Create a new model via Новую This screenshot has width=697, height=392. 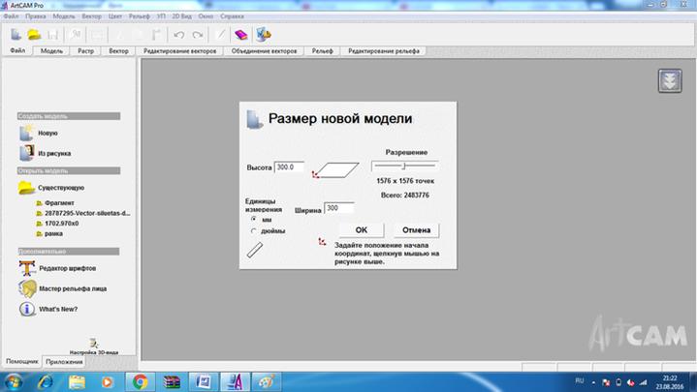(x=39, y=133)
